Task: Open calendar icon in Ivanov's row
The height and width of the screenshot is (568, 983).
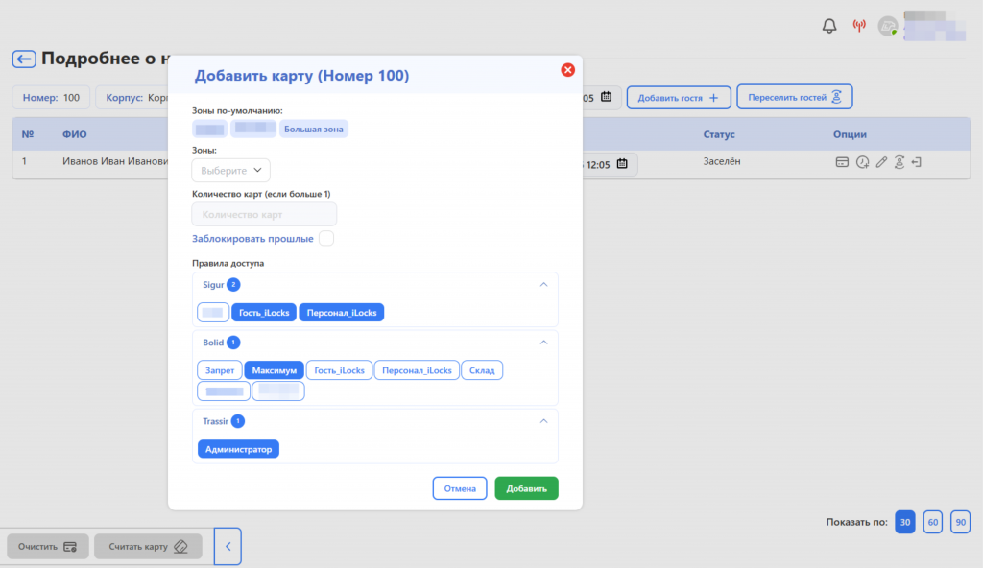Action: click(x=622, y=164)
